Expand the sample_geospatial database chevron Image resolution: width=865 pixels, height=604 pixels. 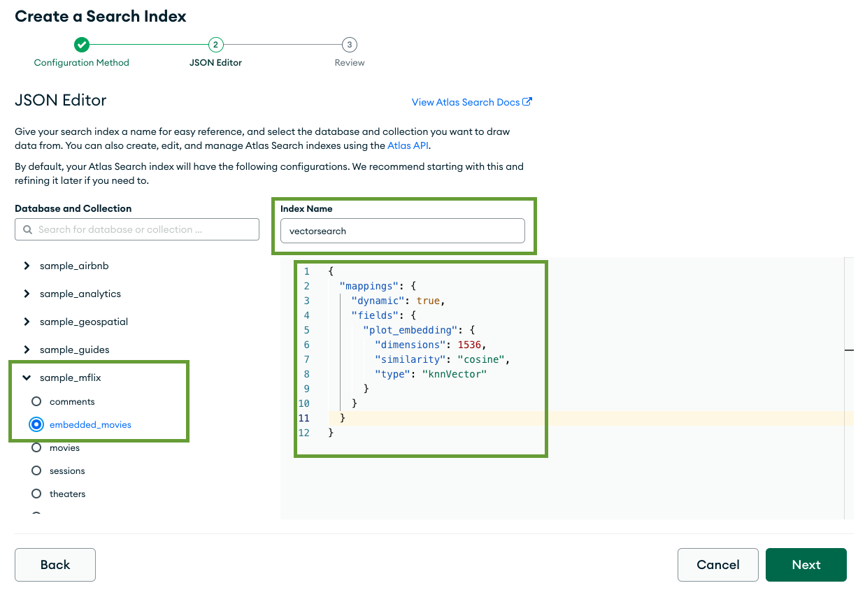click(27, 322)
